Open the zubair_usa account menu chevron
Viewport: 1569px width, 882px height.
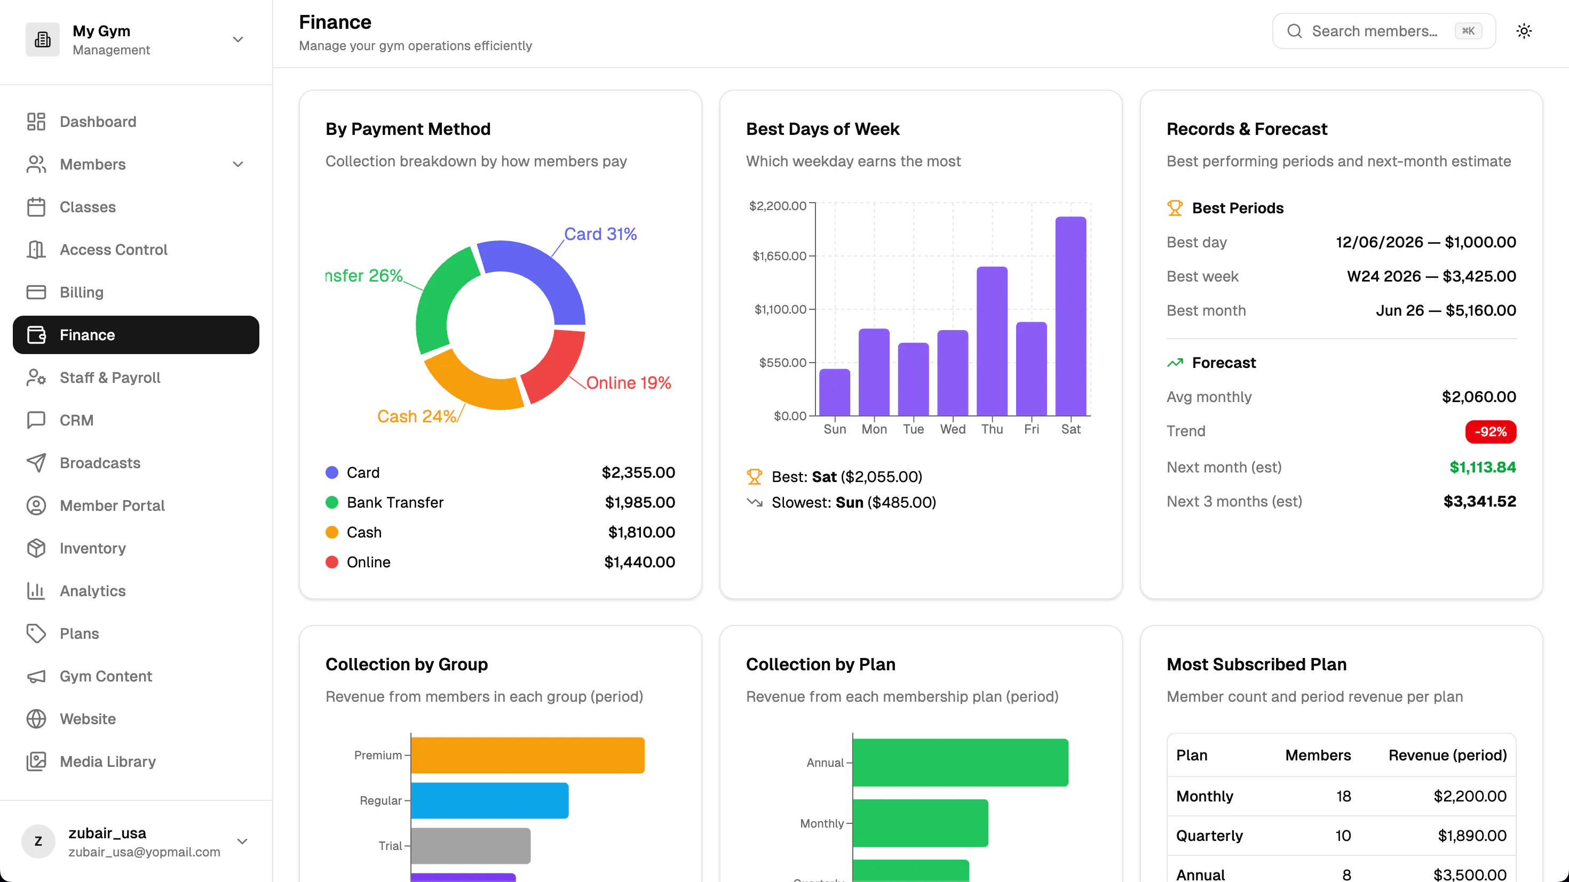(242, 841)
